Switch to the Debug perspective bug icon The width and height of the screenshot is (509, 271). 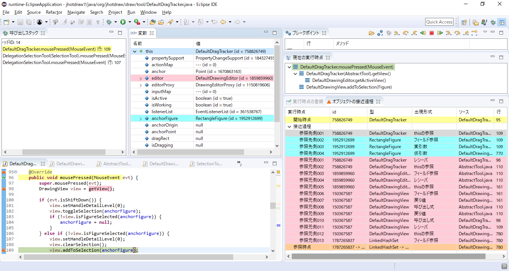coord(493,22)
